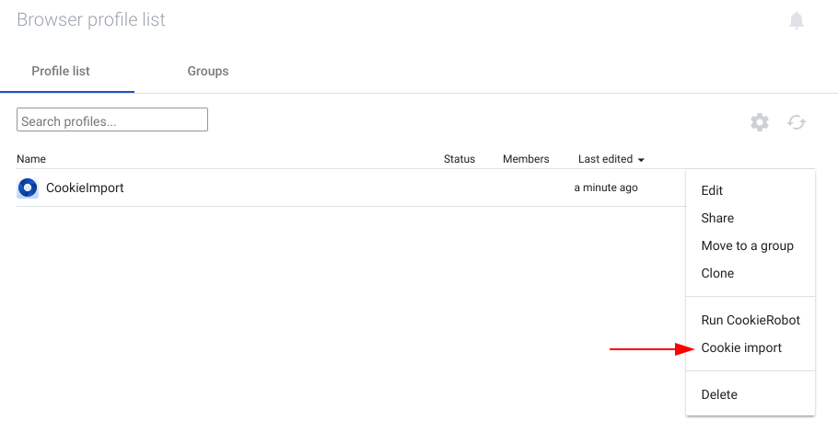The width and height of the screenshot is (838, 432).
Task: Focus the Search profiles field
Action: [x=112, y=119]
